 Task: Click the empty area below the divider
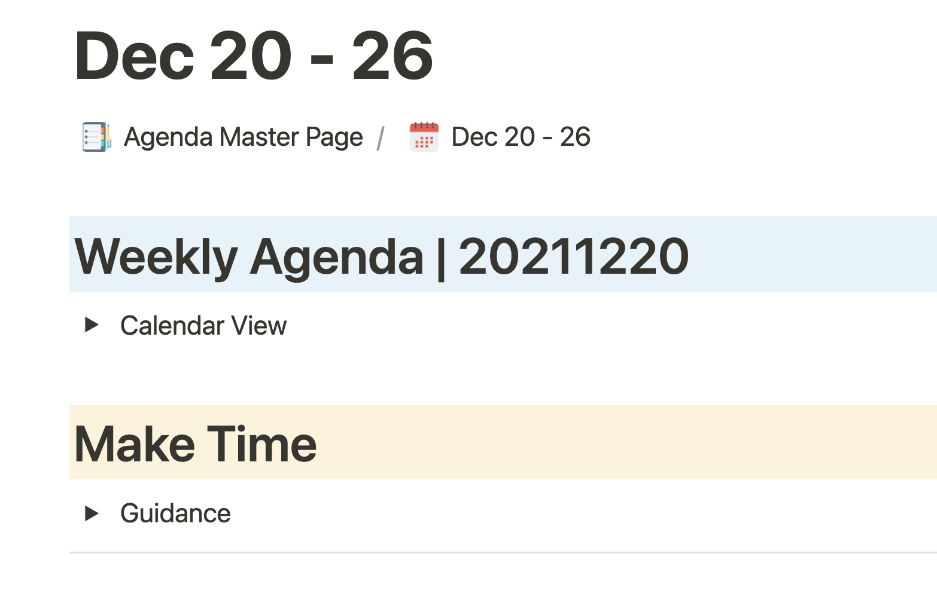pos(503,580)
